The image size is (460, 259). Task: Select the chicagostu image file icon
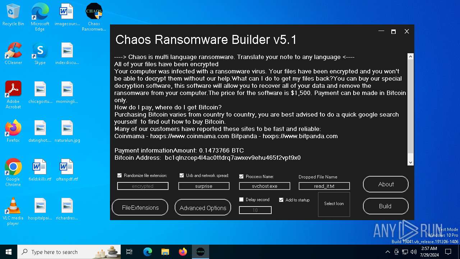[x=40, y=92]
